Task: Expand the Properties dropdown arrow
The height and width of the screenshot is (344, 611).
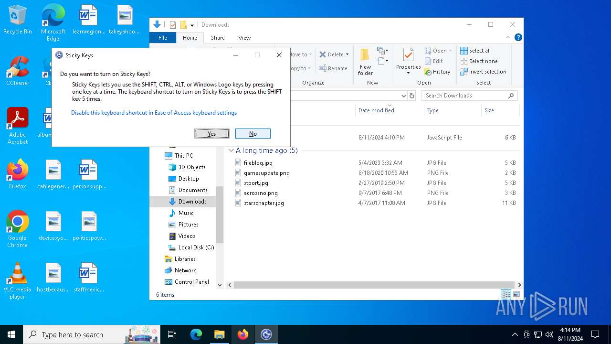Action: point(408,73)
